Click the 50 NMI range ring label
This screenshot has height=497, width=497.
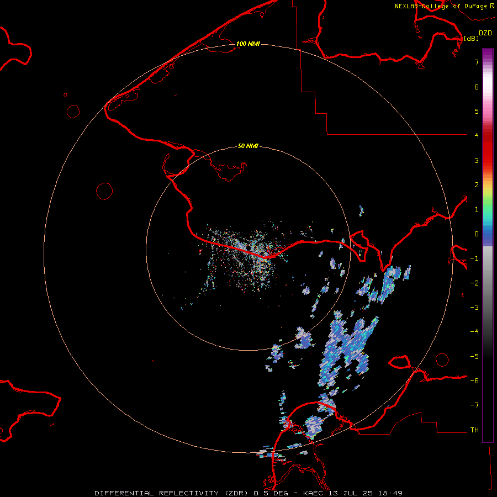coord(248,146)
